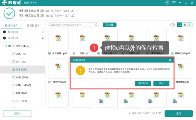
Task: Collapse the 文件 (31450) tree node
Action: pyautogui.click(x=6, y=46)
